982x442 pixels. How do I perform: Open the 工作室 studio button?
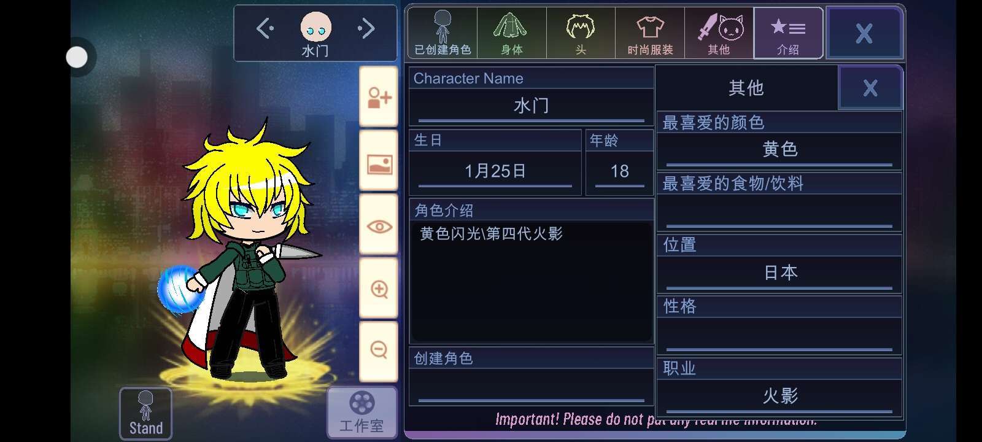click(361, 413)
